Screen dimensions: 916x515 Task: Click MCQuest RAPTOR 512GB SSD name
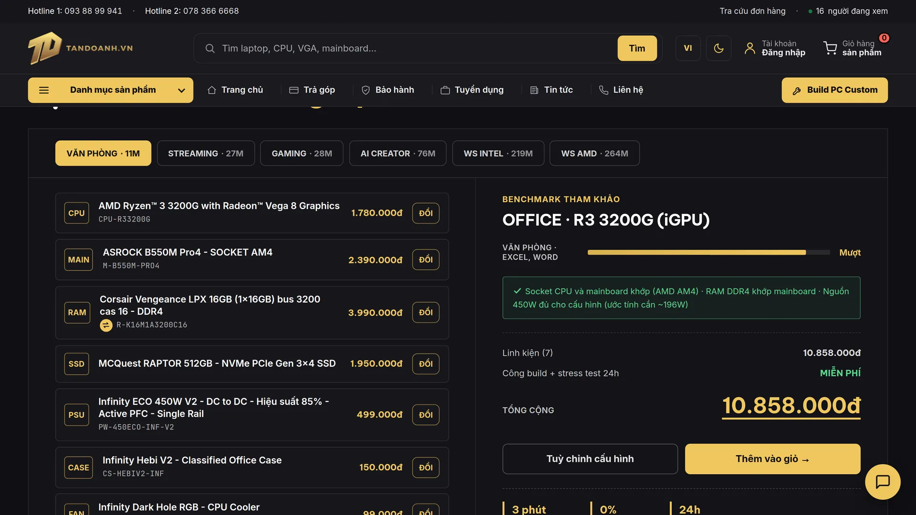pyautogui.click(x=217, y=364)
